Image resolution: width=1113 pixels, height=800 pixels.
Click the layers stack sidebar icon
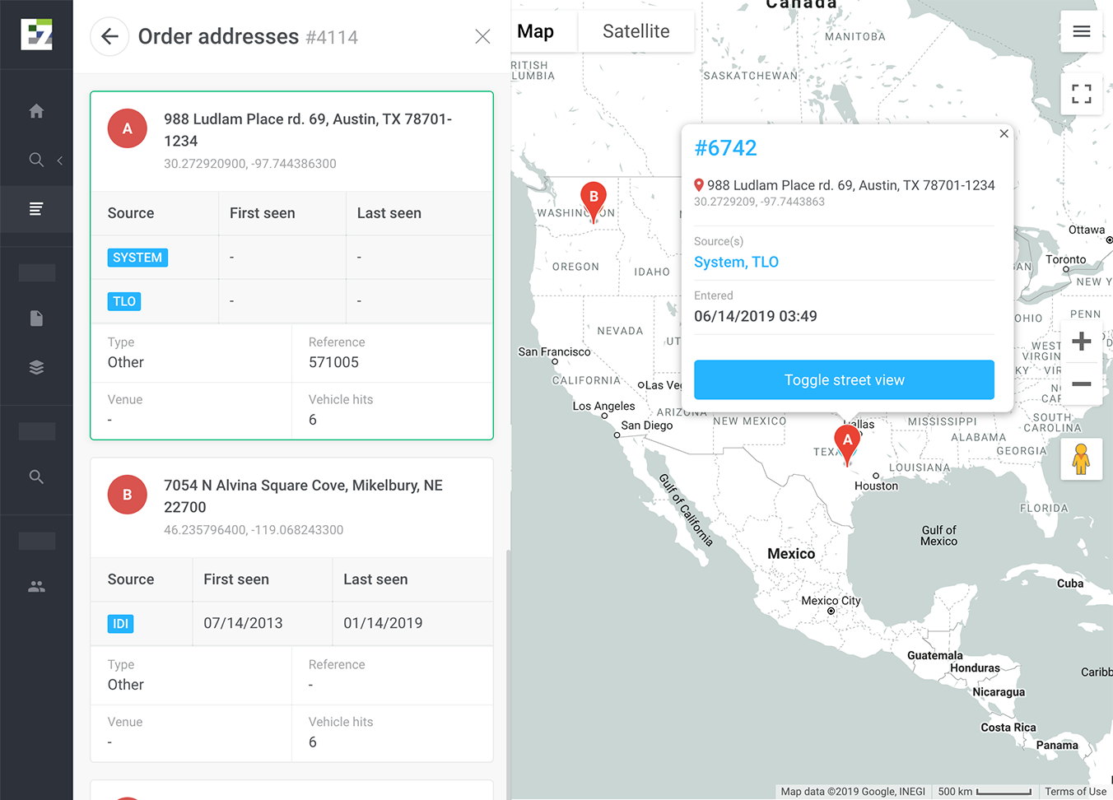(x=36, y=367)
